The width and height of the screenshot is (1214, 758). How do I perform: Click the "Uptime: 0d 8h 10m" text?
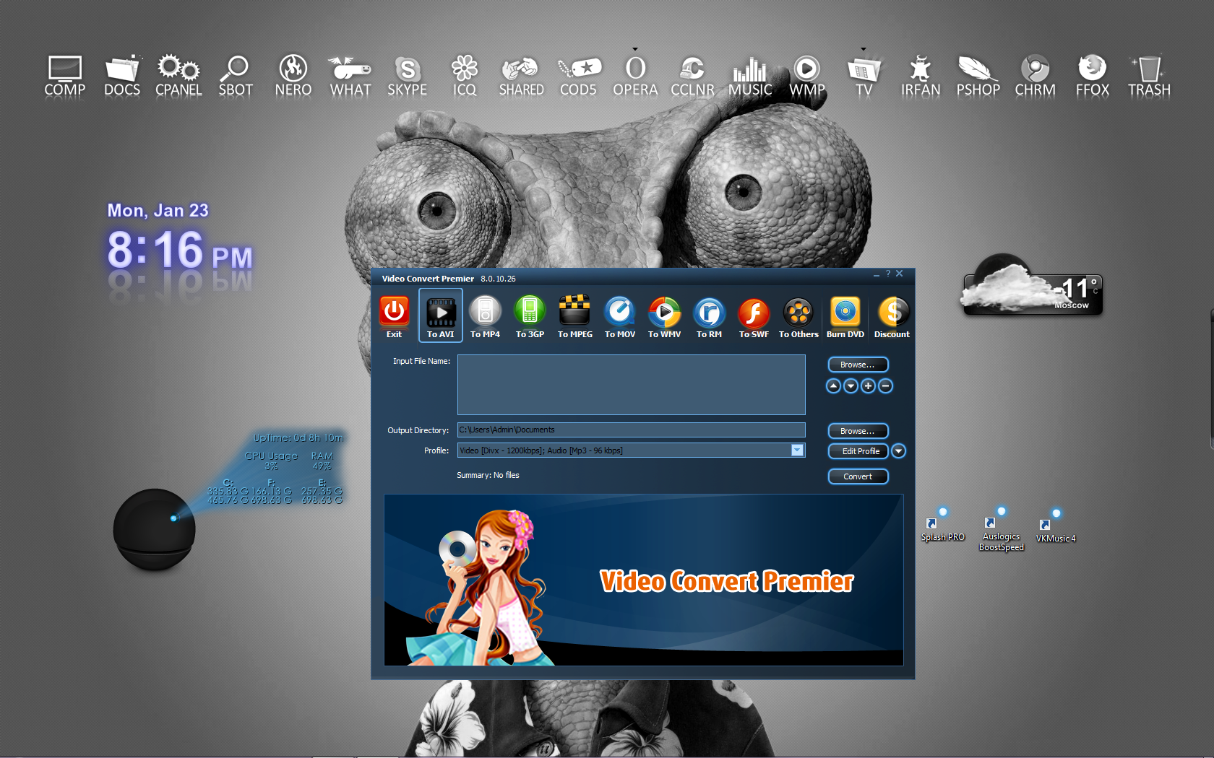pyautogui.click(x=298, y=437)
